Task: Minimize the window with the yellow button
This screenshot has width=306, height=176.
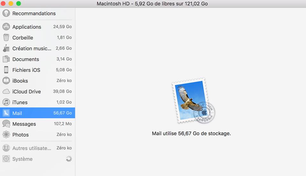Action: (11, 3)
